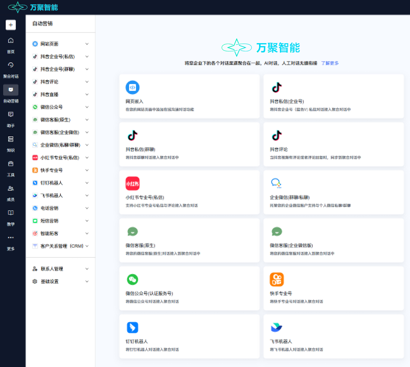
Task: Expand the 基础设置 section chevron
Action: [87, 281]
